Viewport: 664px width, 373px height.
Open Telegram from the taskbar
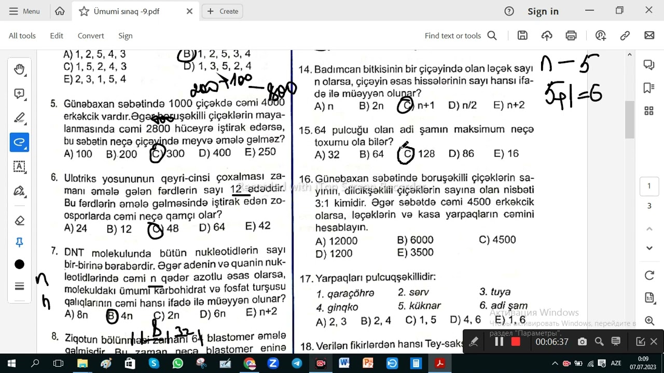pyautogui.click(x=297, y=364)
